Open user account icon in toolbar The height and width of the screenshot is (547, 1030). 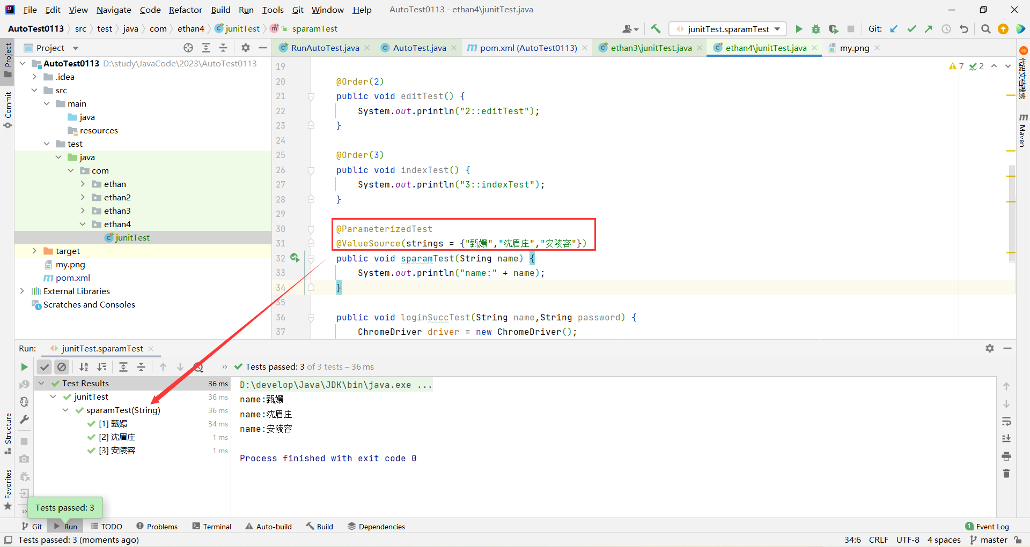(630, 29)
